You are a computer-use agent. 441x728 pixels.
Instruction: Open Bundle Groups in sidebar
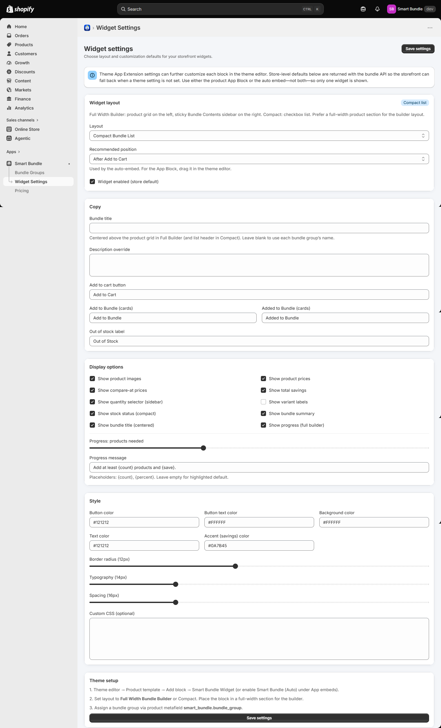(x=29, y=172)
